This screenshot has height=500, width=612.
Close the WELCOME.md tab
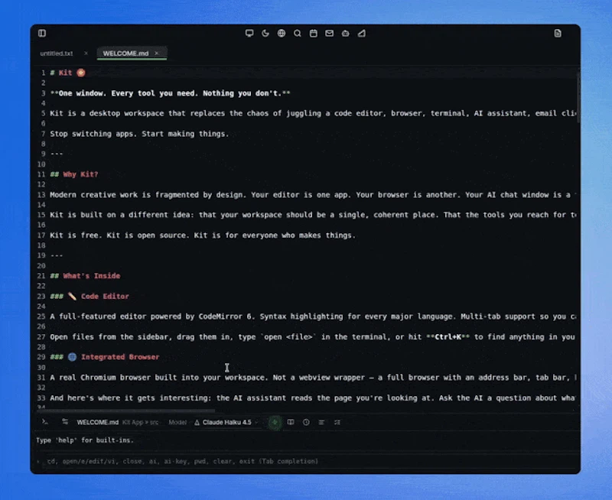(x=157, y=53)
